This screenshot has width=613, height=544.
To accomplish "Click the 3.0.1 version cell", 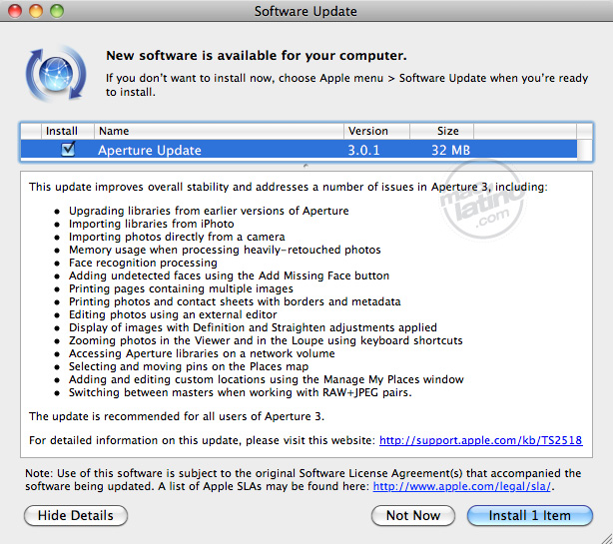I will point(363,150).
